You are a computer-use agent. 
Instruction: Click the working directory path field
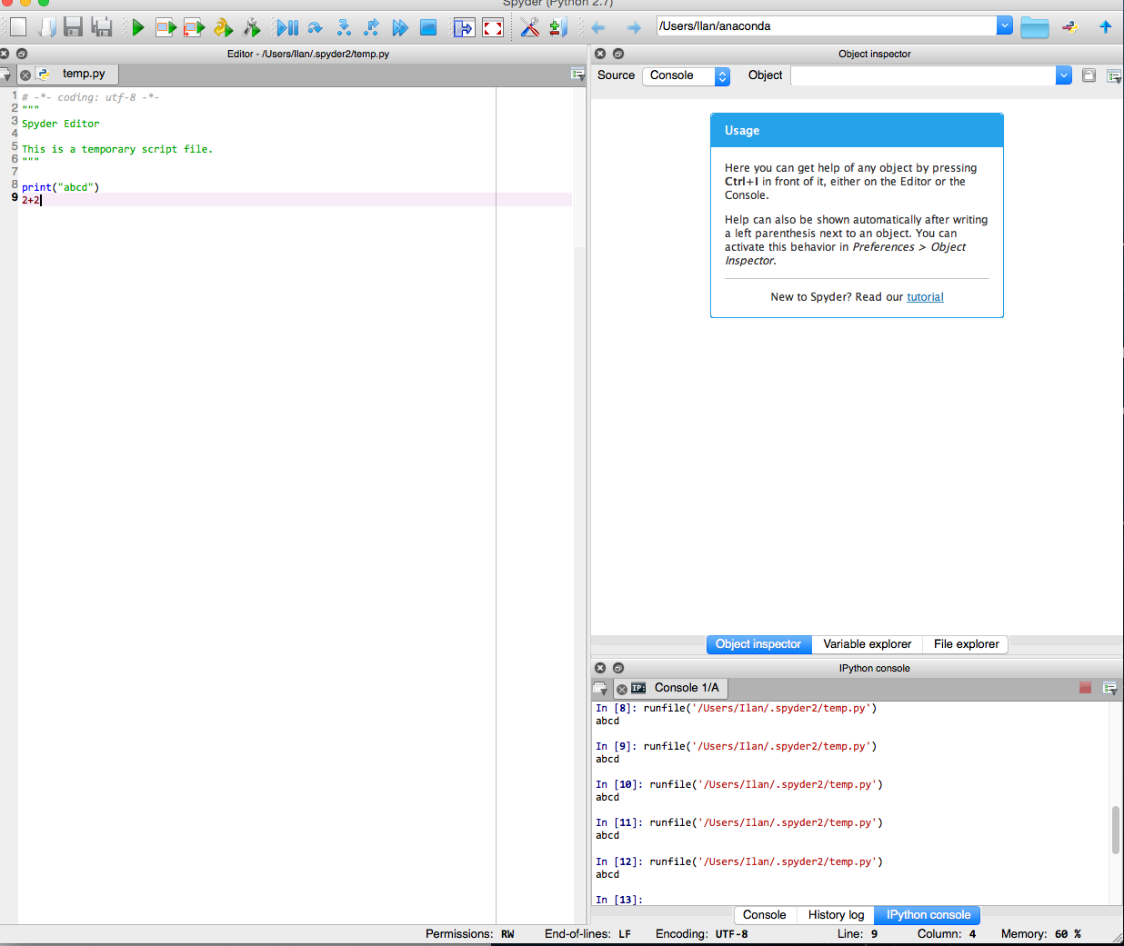point(827,26)
